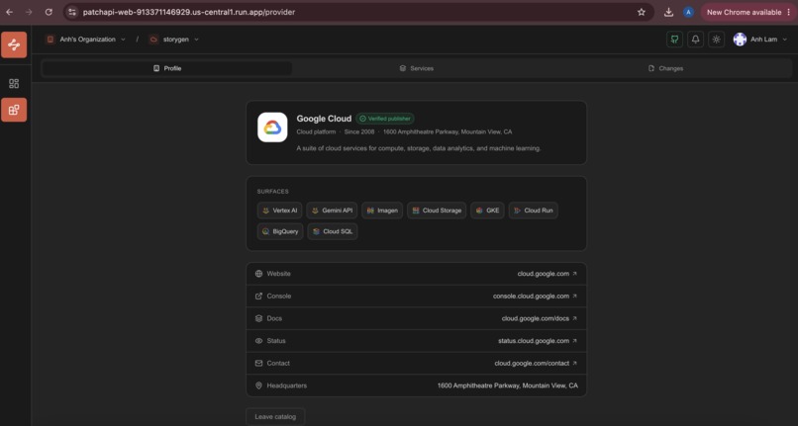
Task: Select the Gemini API surface chip
Action: pyautogui.click(x=332, y=211)
